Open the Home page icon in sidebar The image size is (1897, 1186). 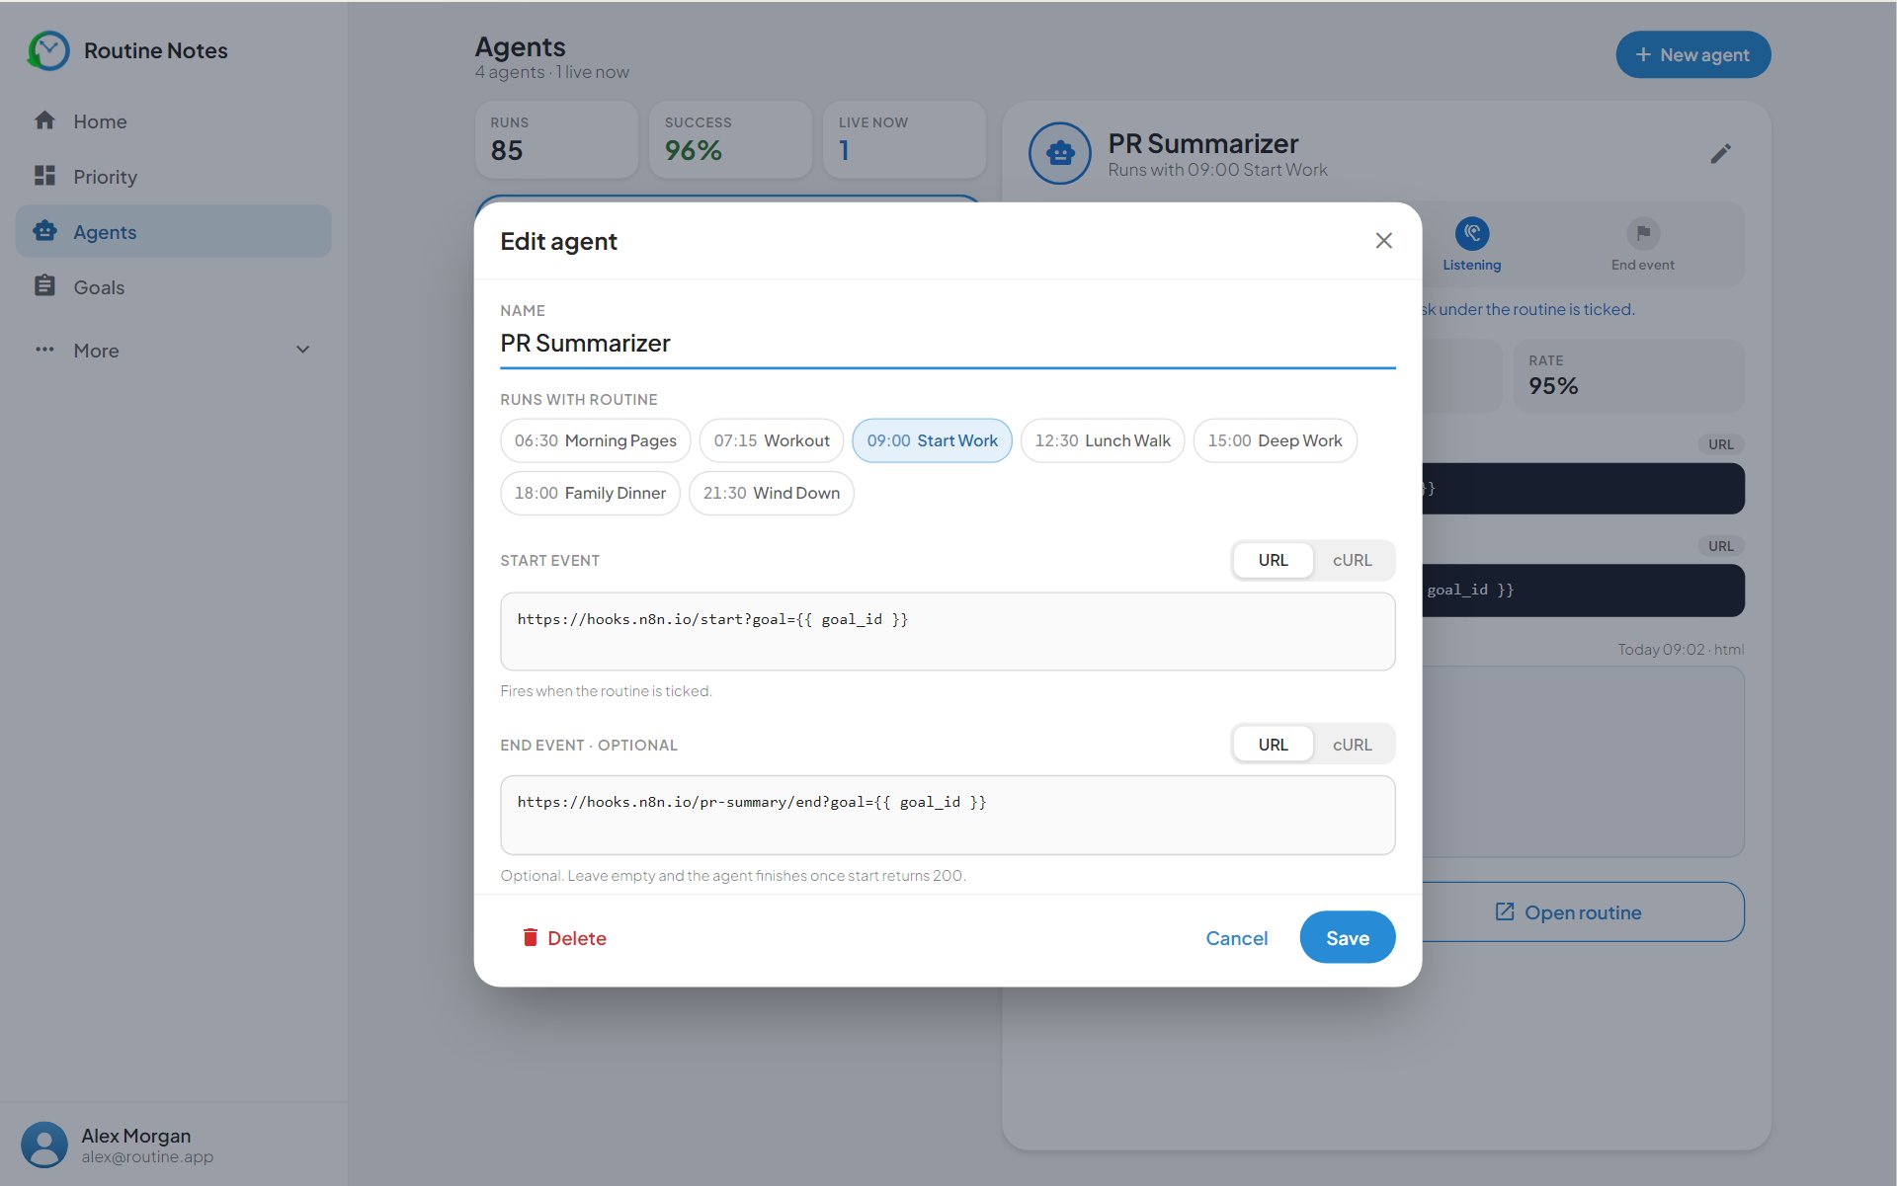tap(44, 120)
